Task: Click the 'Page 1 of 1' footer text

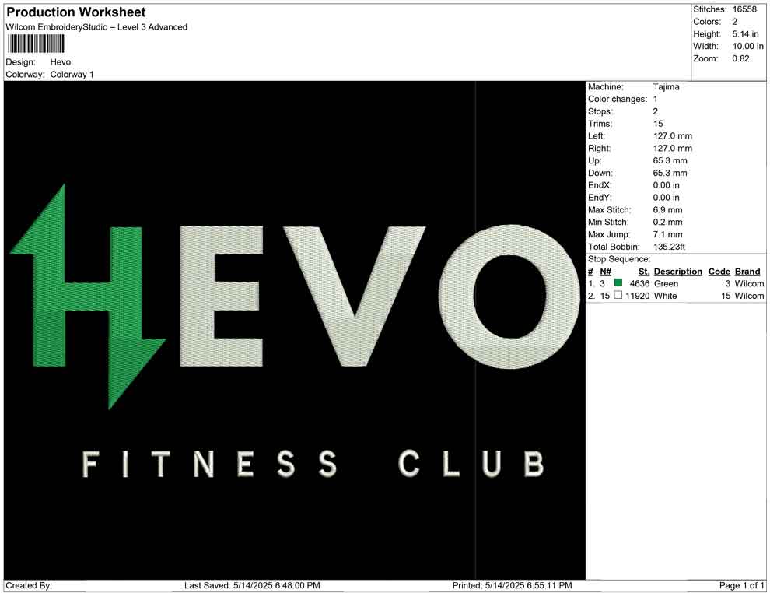Action: pos(741,586)
